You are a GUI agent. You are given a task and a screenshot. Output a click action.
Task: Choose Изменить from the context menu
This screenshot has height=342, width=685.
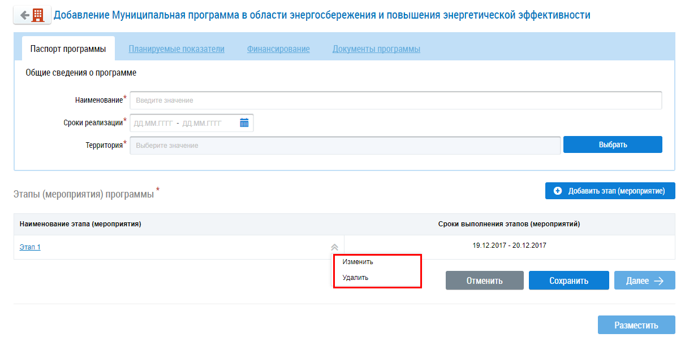coord(357,262)
